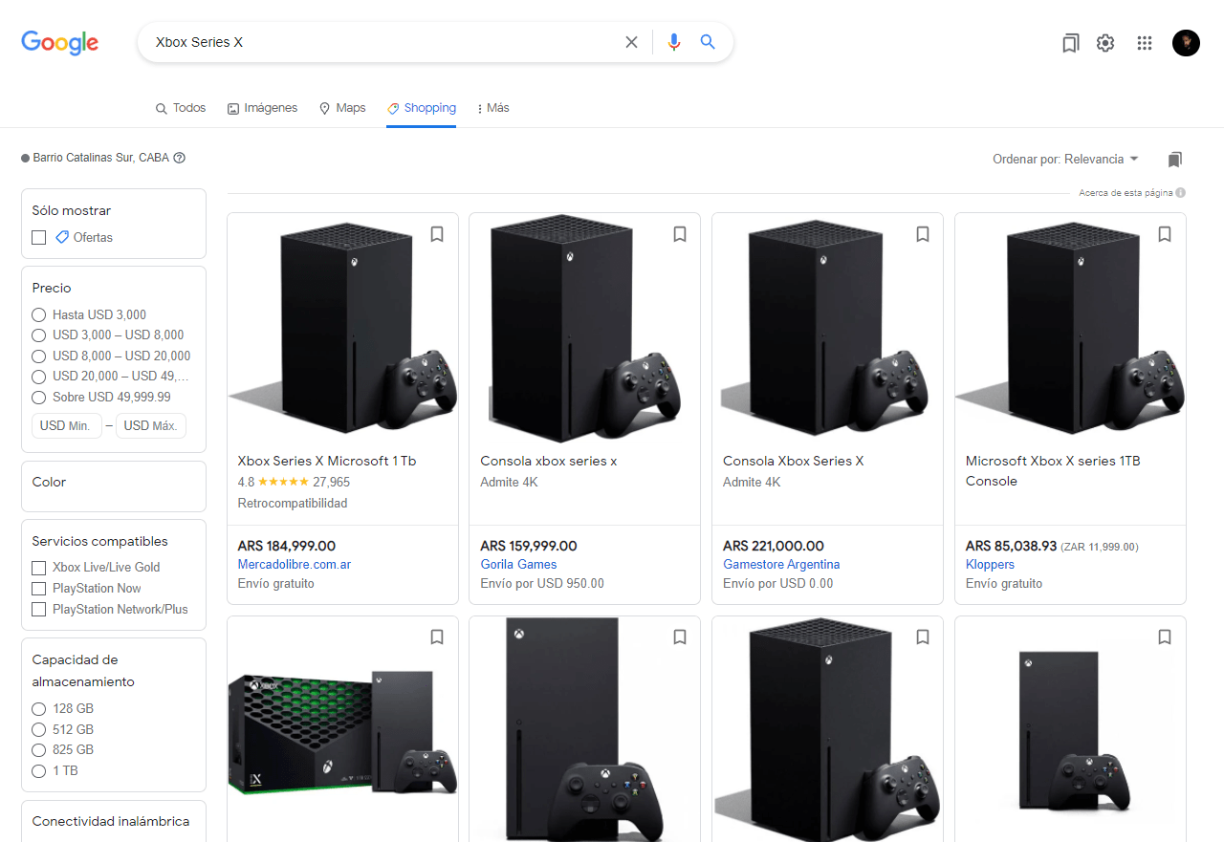
Task: Expand the Color filter section
Action: (x=48, y=482)
